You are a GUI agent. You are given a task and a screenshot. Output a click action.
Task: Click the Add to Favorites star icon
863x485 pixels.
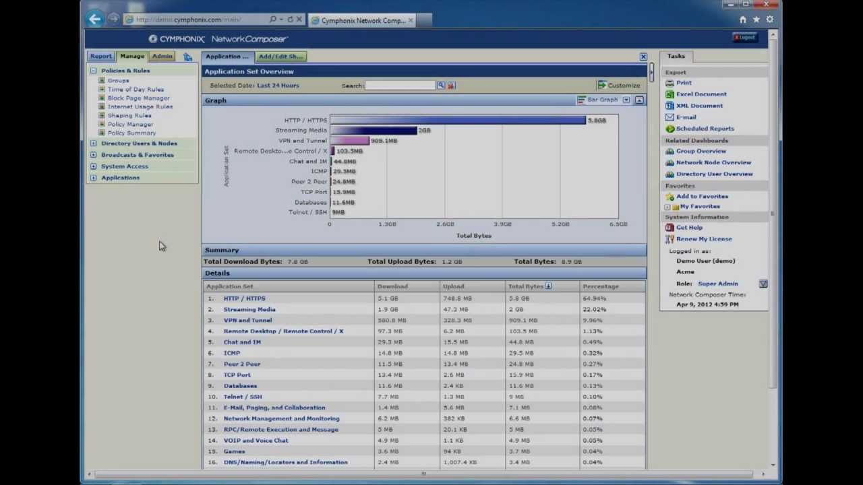(x=669, y=197)
